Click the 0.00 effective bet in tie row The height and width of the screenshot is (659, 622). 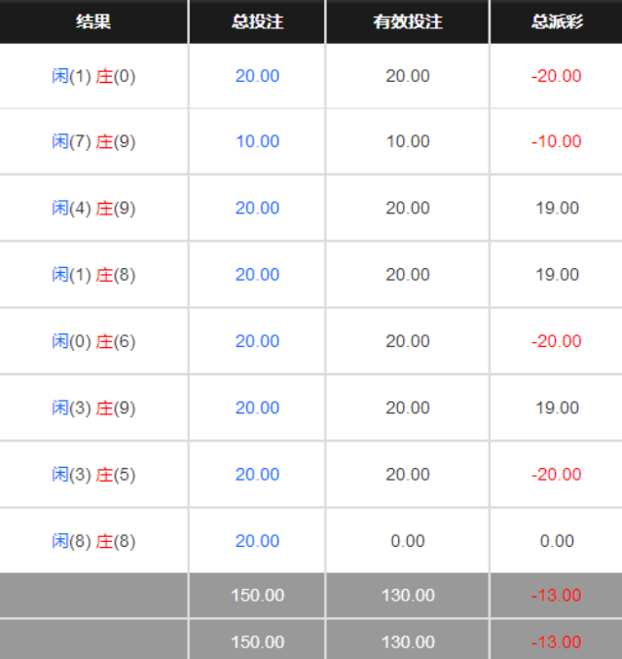coord(407,541)
